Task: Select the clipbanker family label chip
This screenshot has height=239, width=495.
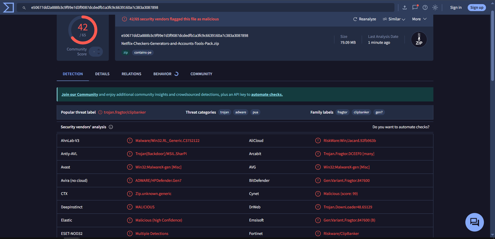Action: (x=361, y=112)
